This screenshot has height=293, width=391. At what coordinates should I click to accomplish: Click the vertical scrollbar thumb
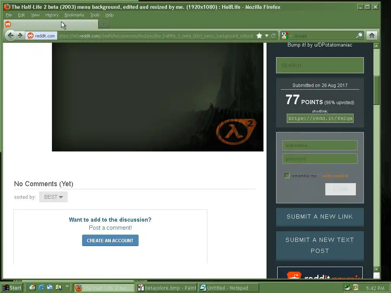[x=376, y=90]
